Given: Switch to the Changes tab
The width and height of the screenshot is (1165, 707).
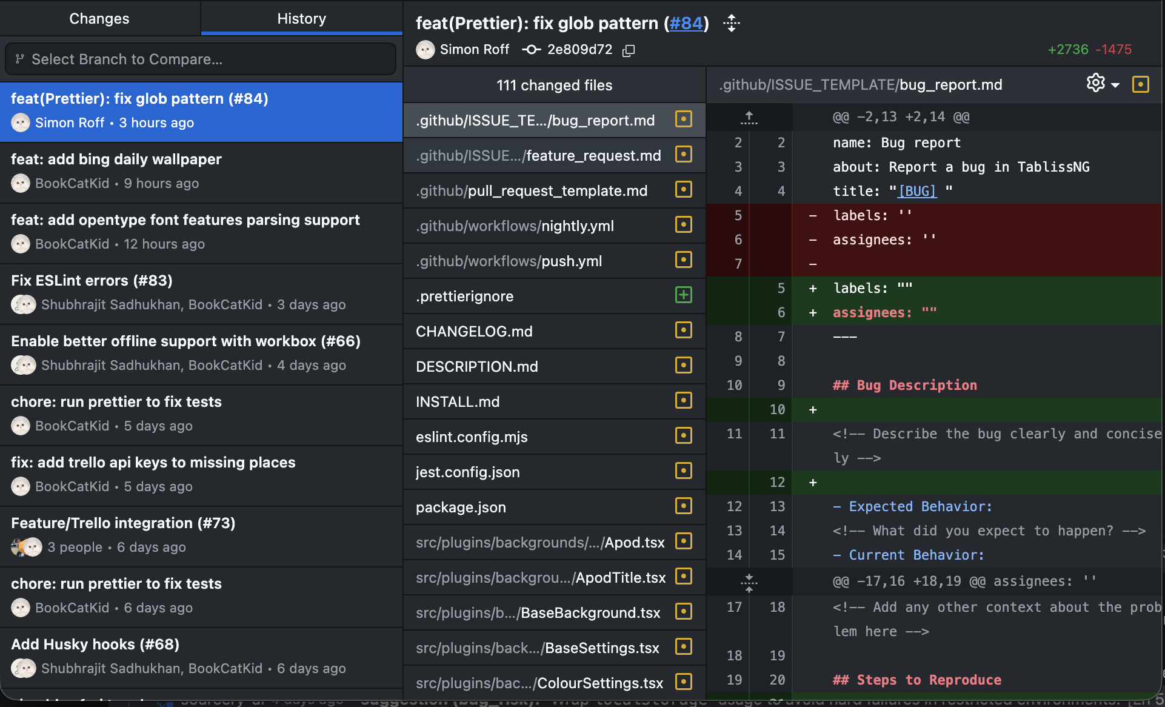Looking at the screenshot, I should click(x=99, y=19).
